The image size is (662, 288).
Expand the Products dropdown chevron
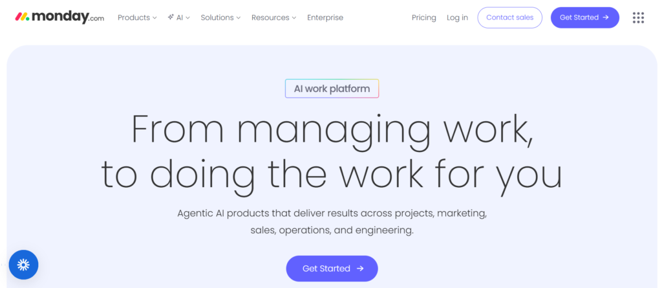[155, 18]
